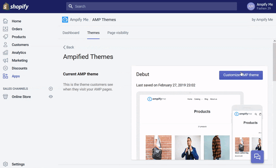Click the Ampify Me breadcrumb link

79,20
